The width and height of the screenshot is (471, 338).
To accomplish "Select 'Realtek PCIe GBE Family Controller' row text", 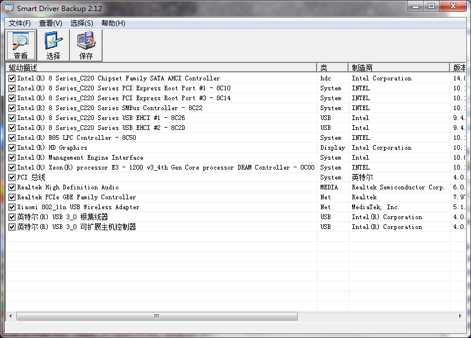I will pos(76,197).
